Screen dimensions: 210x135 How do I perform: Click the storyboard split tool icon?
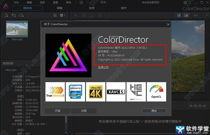click(x=76, y=15)
